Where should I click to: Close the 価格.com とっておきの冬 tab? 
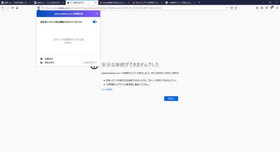pos(63,3)
